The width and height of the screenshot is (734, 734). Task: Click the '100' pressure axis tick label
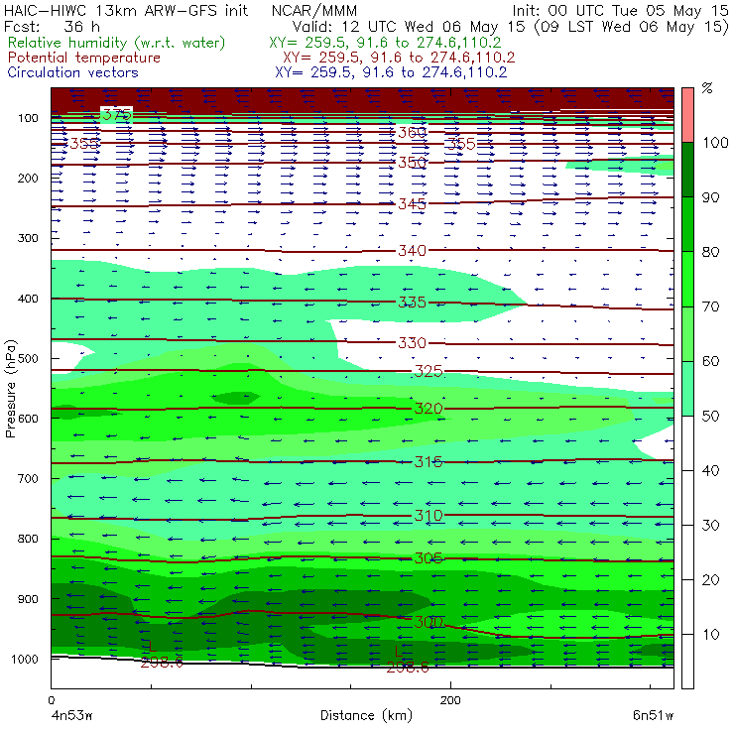tap(28, 118)
